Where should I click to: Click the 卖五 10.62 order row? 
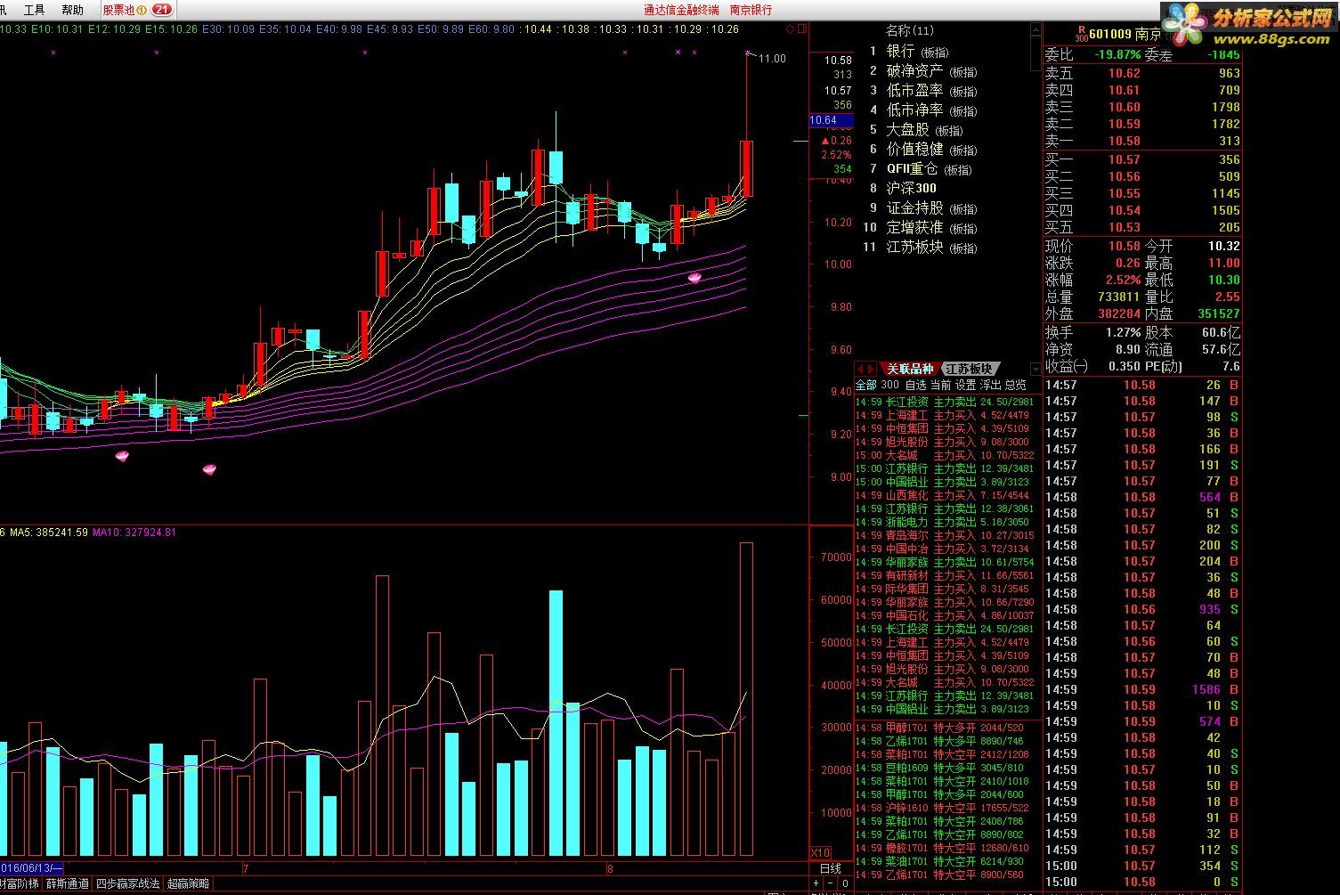(x=1142, y=74)
